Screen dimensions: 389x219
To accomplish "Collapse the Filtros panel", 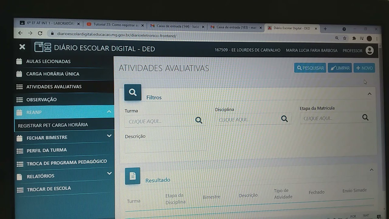I will [370, 94].
